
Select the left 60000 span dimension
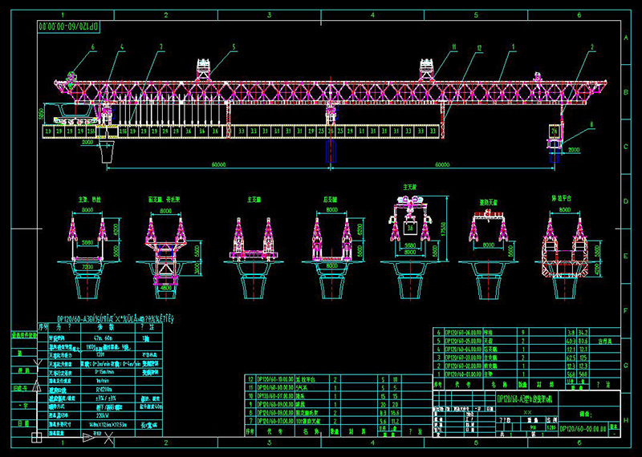(217, 164)
